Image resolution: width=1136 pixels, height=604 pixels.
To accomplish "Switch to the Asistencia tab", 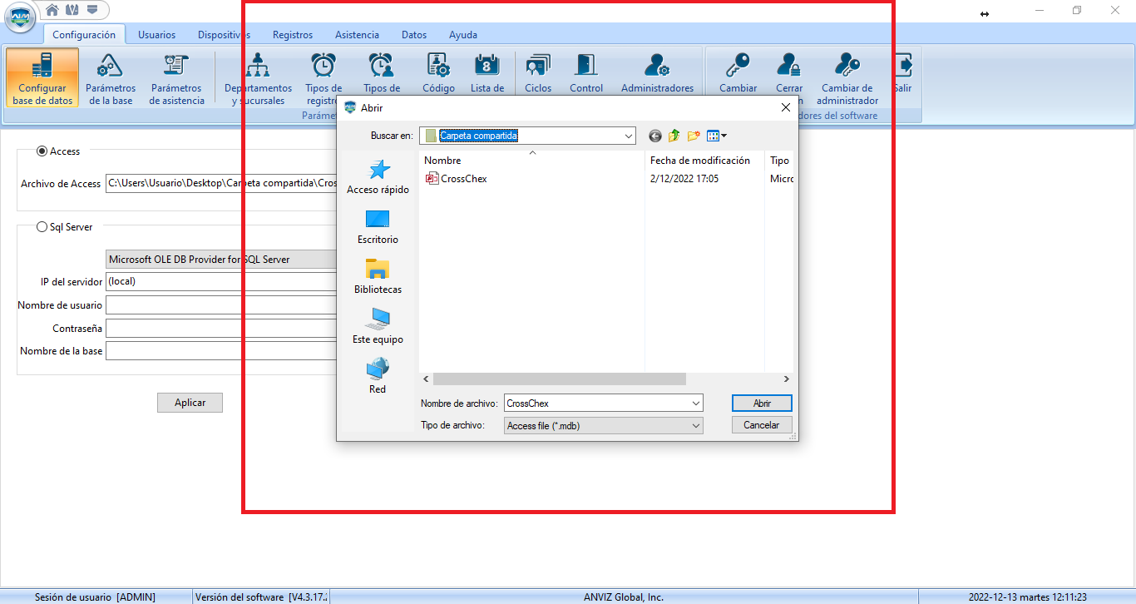I will pos(357,35).
